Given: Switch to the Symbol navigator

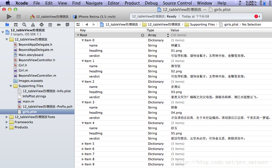Looking at the screenshot, I should [x=16, y=25].
